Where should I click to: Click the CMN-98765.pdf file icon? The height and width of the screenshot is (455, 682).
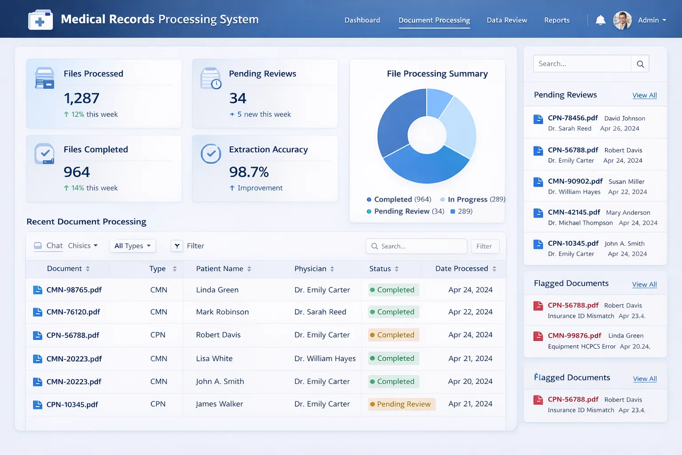pos(38,290)
